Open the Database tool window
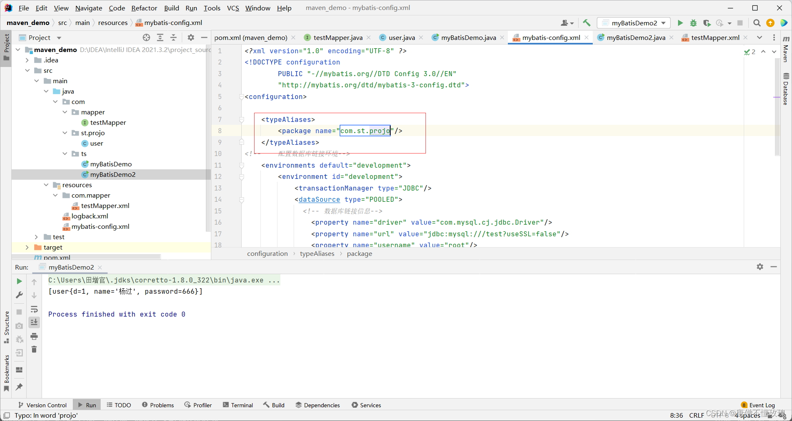The width and height of the screenshot is (792, 421). coord(786,89)
